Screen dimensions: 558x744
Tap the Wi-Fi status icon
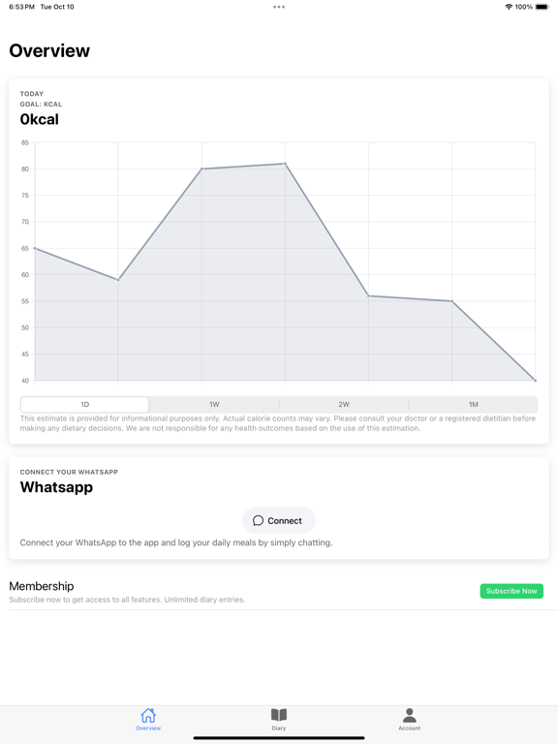point(509,7)
